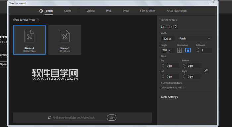Open the Mobile presets tab
The height and width of the screenshot is (127, 232).
tap(90, 11)
